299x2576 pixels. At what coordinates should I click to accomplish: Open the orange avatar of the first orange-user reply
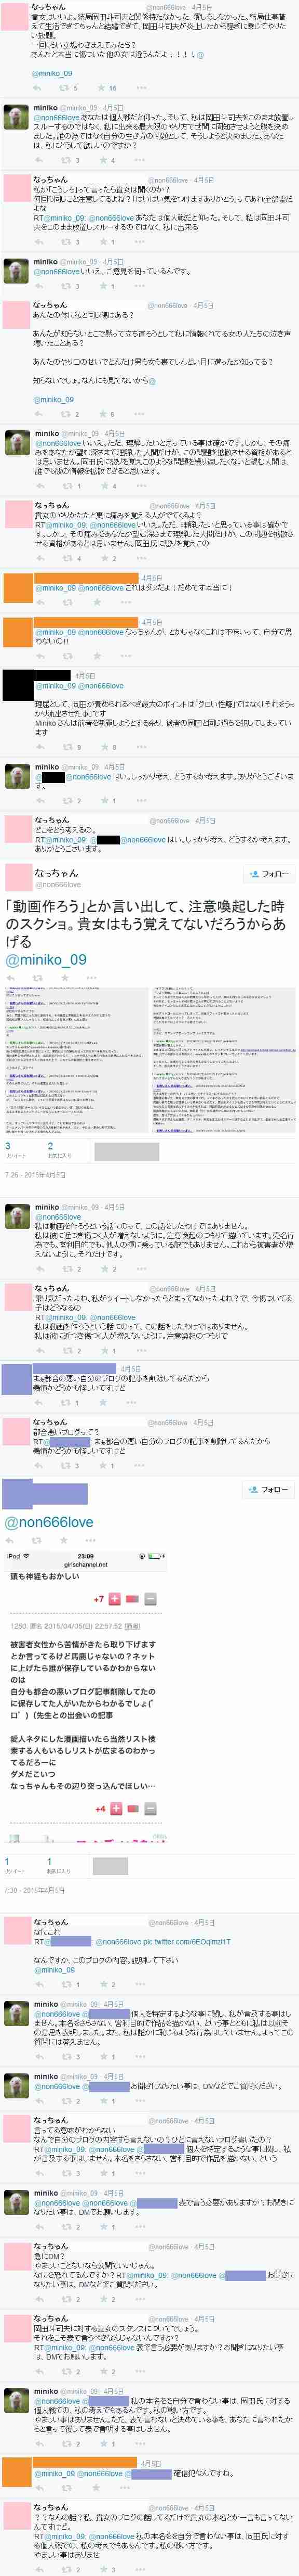coord(17,590)
